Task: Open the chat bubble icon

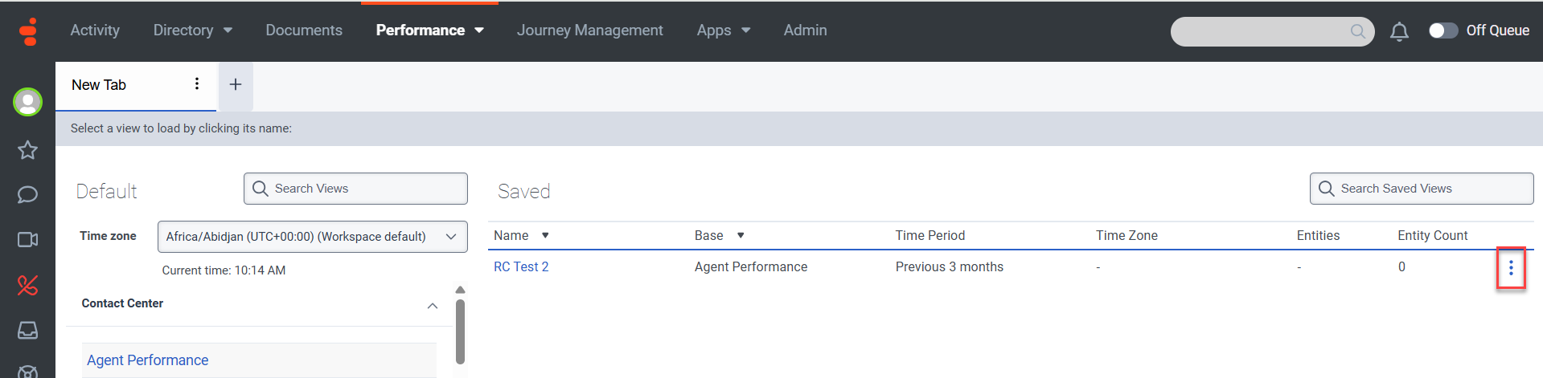Action: point(28,195)
